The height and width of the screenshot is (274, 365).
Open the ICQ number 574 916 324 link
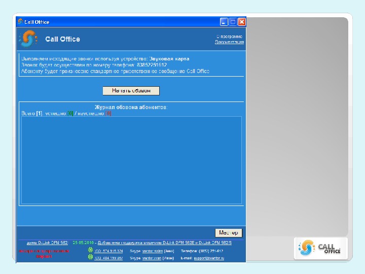tap(108, 251)
